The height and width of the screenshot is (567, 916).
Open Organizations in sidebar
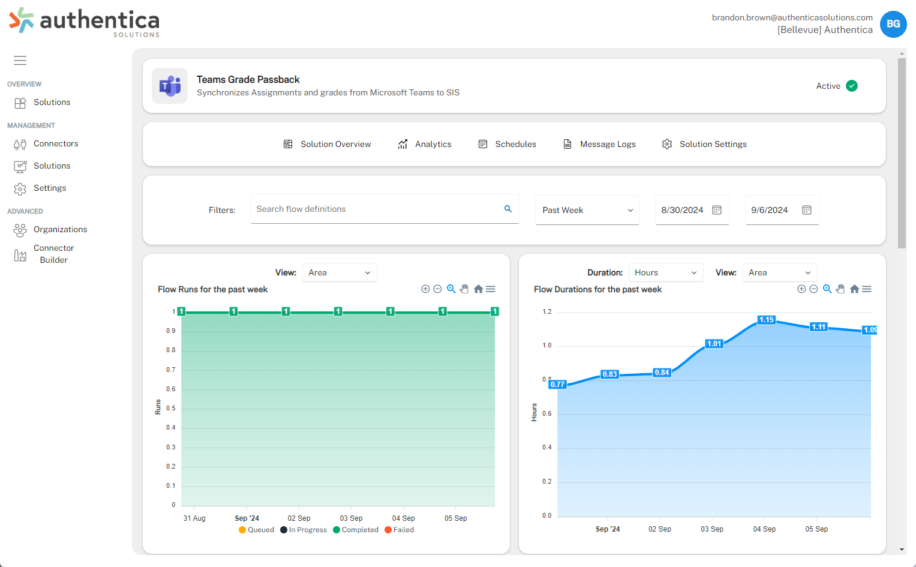(x=50, y=230)
